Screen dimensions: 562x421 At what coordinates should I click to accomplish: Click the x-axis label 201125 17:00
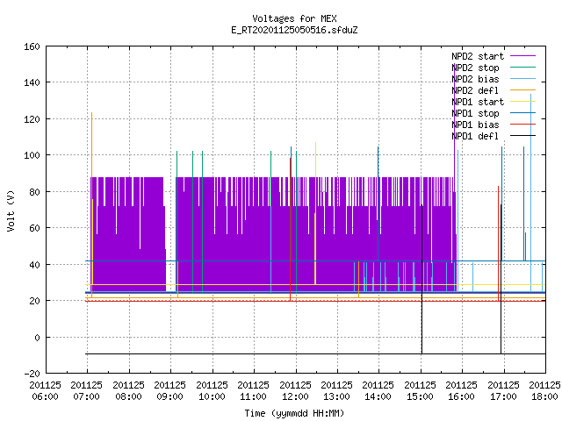pyautogui.click(x=503, y=391)
